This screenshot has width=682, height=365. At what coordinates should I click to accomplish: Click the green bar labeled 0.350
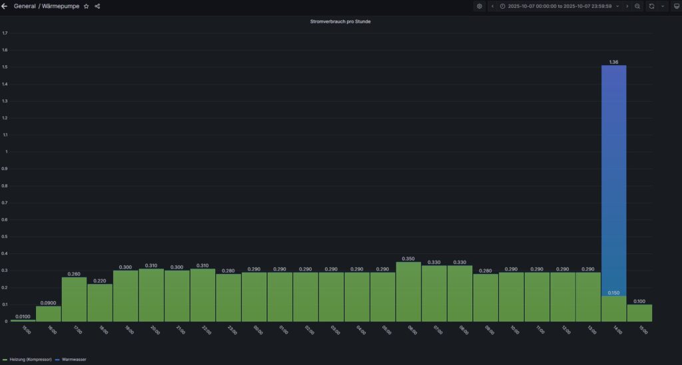(x=408, y=291)
